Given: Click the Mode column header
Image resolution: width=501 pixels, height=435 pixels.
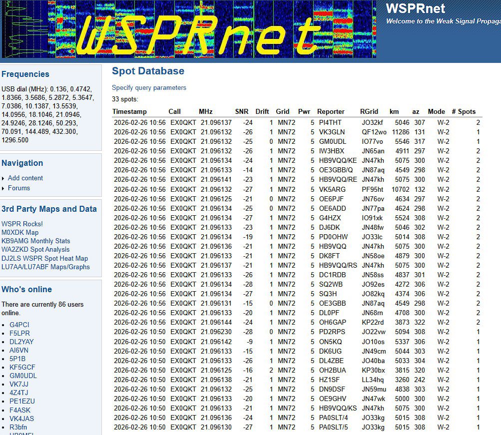Looking at the screenshot, I should 436,111.
